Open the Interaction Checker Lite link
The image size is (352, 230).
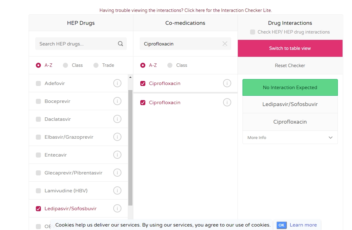186,10
